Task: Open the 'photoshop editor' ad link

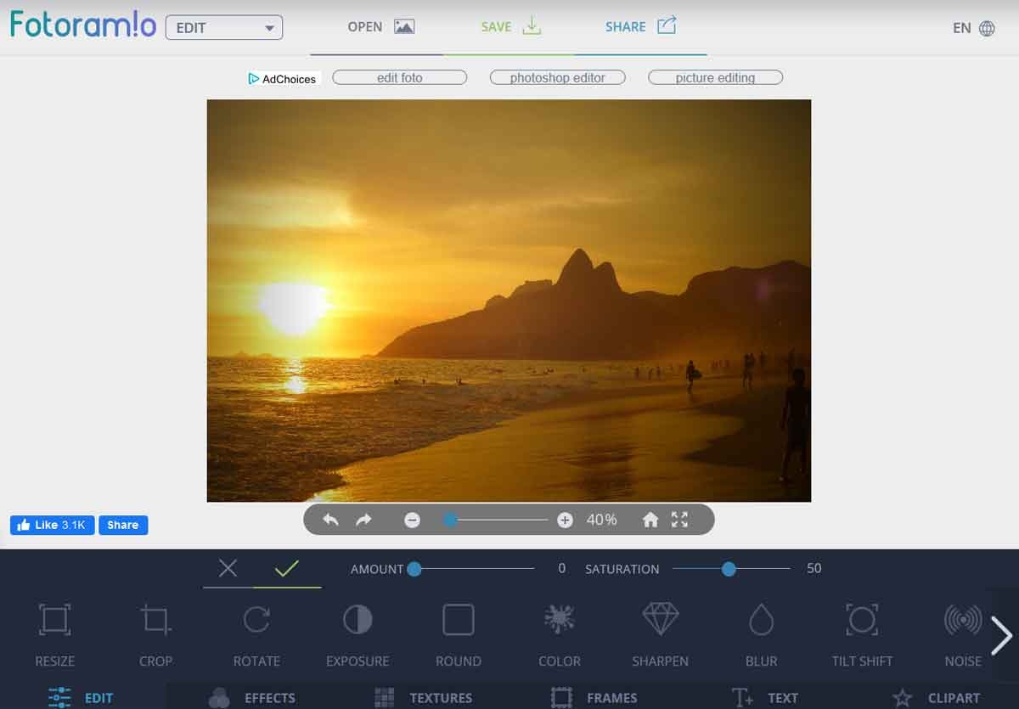Action: 558,77
